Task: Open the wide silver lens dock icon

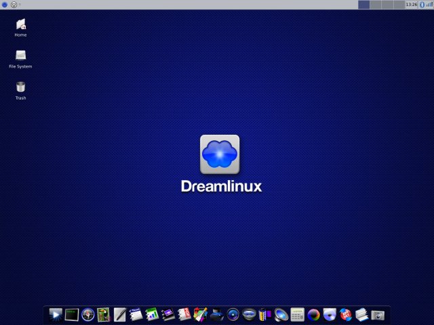Action: click(249, 315)
